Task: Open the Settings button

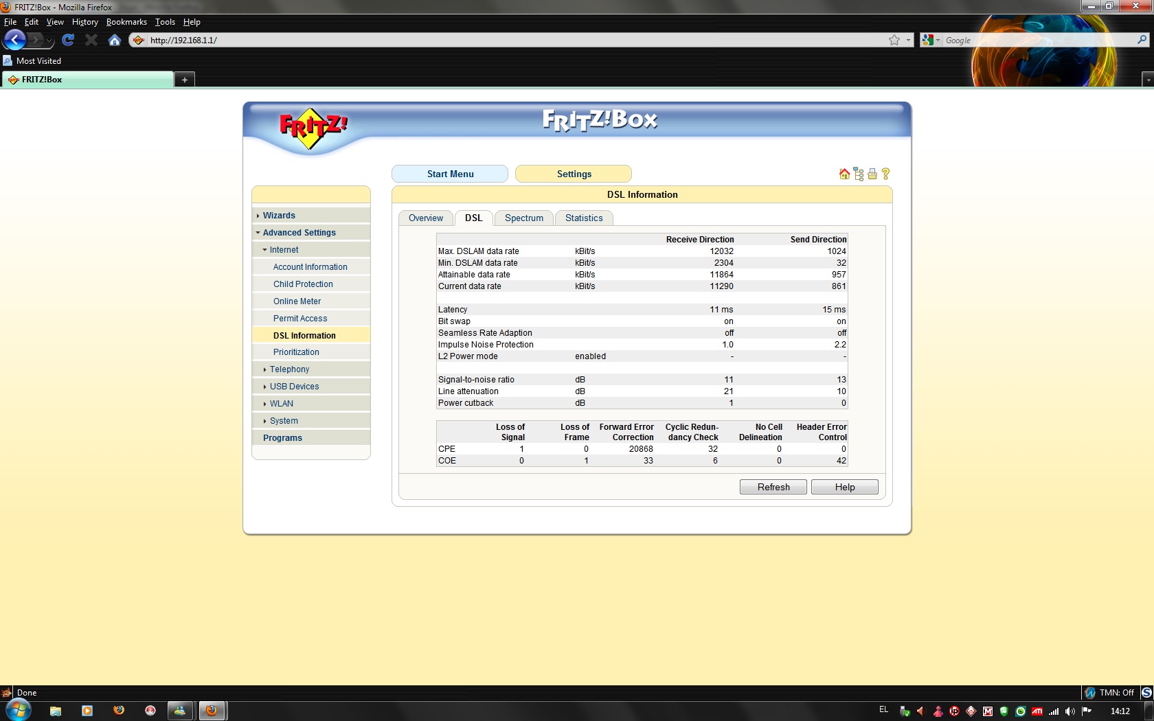Action: tap(574, 174)
